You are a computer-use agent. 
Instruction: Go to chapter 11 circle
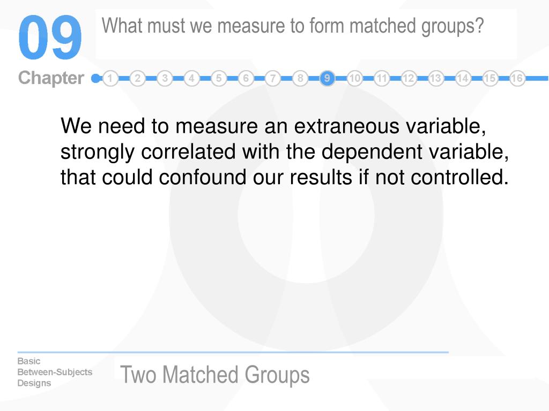382,78
